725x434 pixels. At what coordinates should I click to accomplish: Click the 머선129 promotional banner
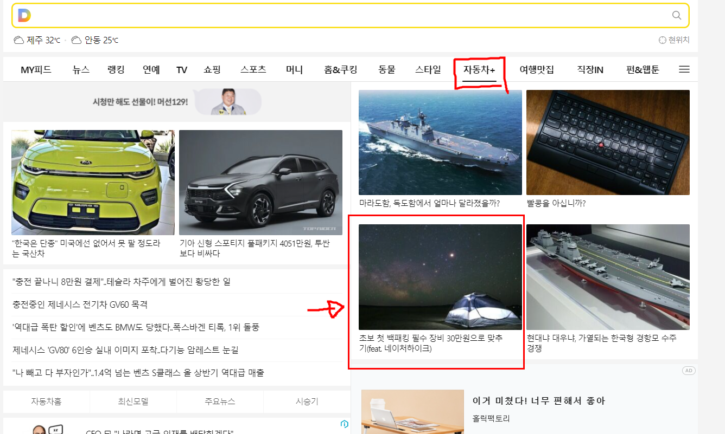177,101
